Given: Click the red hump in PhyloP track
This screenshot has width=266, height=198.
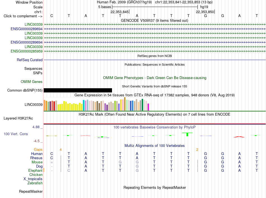Looking at the screenshot, I should click(x=239, y=137).
